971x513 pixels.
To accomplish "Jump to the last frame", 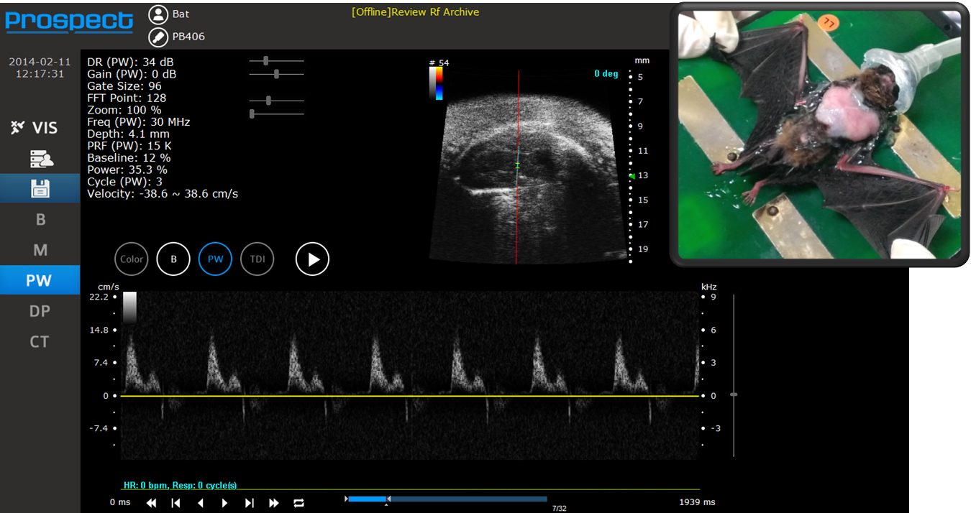I will click(x=250, y=503).
